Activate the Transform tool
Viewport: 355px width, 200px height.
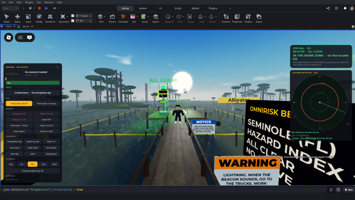coord(50,18)
